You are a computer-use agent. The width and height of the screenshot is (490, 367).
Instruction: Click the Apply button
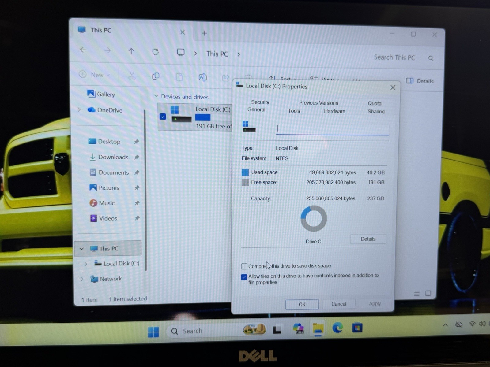(x=375, y=304)
